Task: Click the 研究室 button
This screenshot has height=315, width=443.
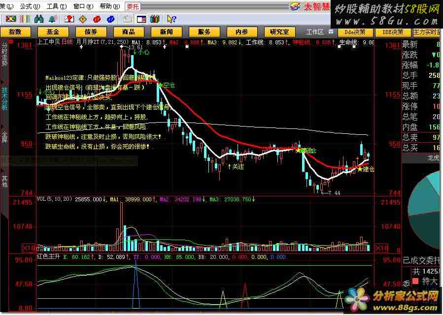Action: pos(280,32)
